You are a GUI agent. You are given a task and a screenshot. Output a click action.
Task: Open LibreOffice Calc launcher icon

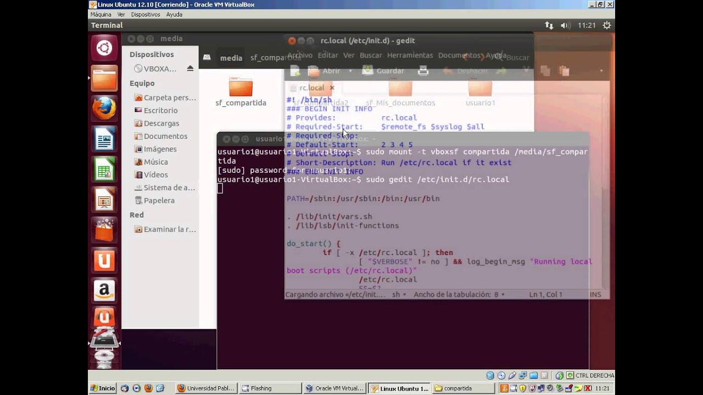(104, 170)
